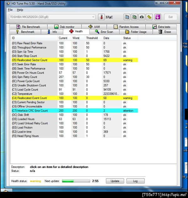Select the (0C) Power Cycle Count row
Viewport: 188px width, 198px height.
tap(75, 81)
